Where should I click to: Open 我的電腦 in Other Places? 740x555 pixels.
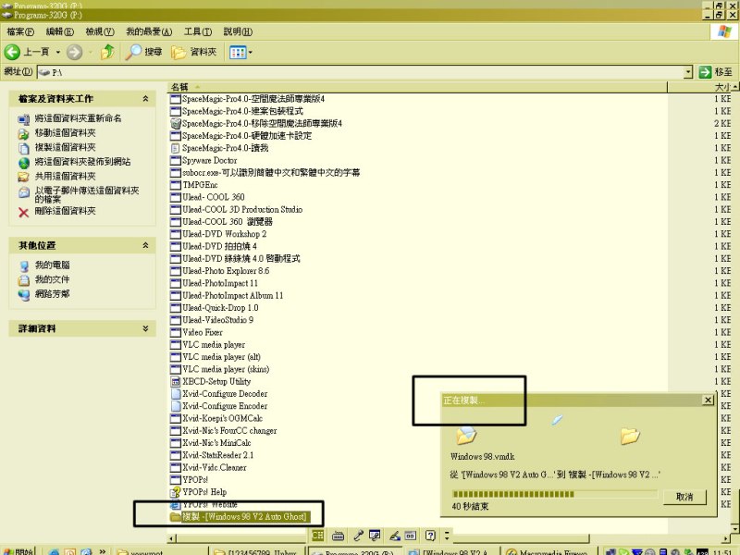click(x=52, y=265)
